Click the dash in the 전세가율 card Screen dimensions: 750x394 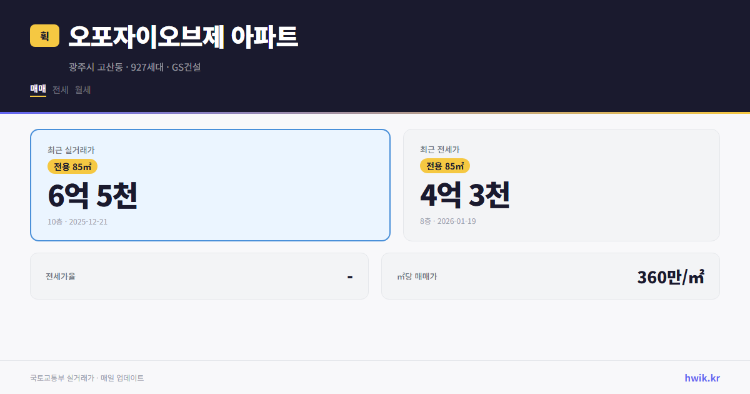tap(350, 276)
